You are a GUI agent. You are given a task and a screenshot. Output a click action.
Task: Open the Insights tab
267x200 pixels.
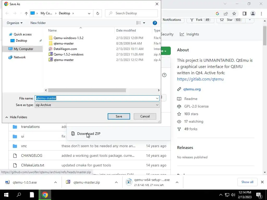coord(189,34)
